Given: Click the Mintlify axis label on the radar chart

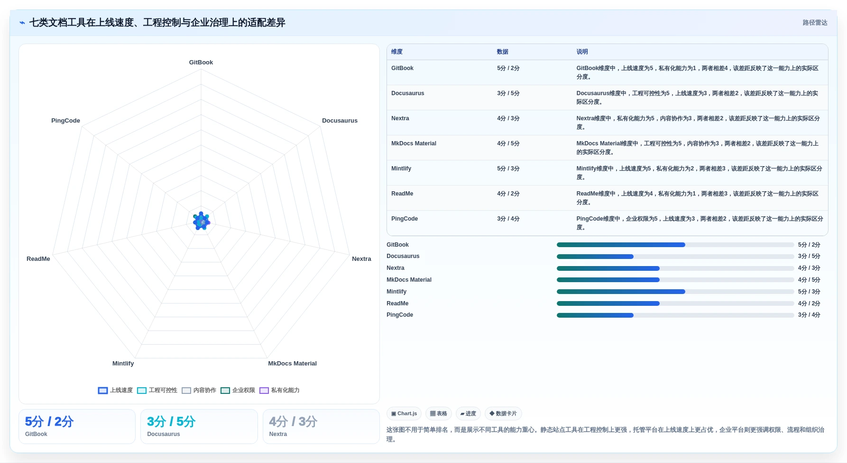Looking at the screenshot, I should pos(123,364).
